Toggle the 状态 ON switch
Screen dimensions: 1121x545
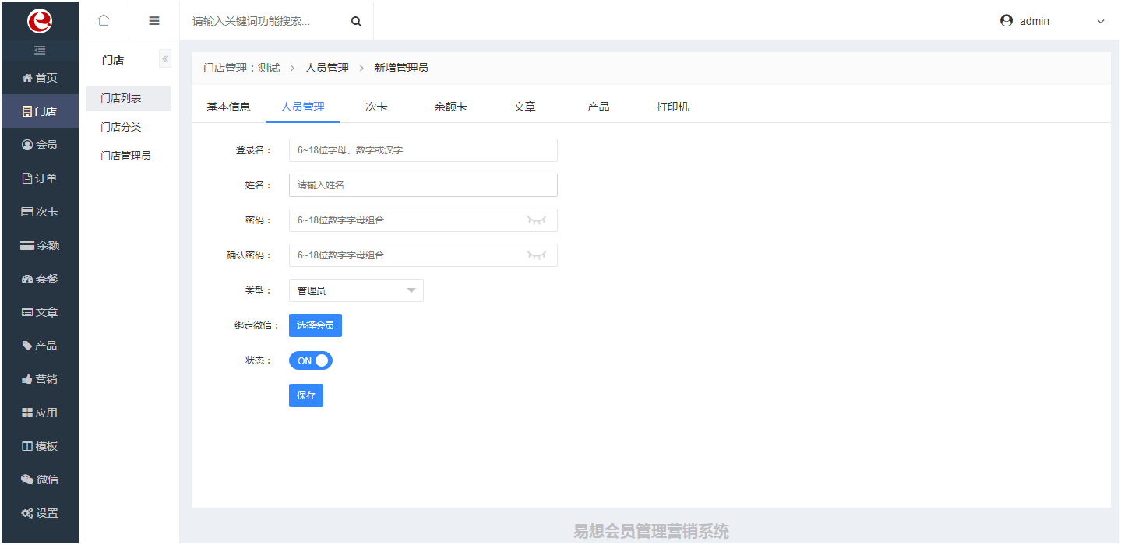[x=311, y=360]
